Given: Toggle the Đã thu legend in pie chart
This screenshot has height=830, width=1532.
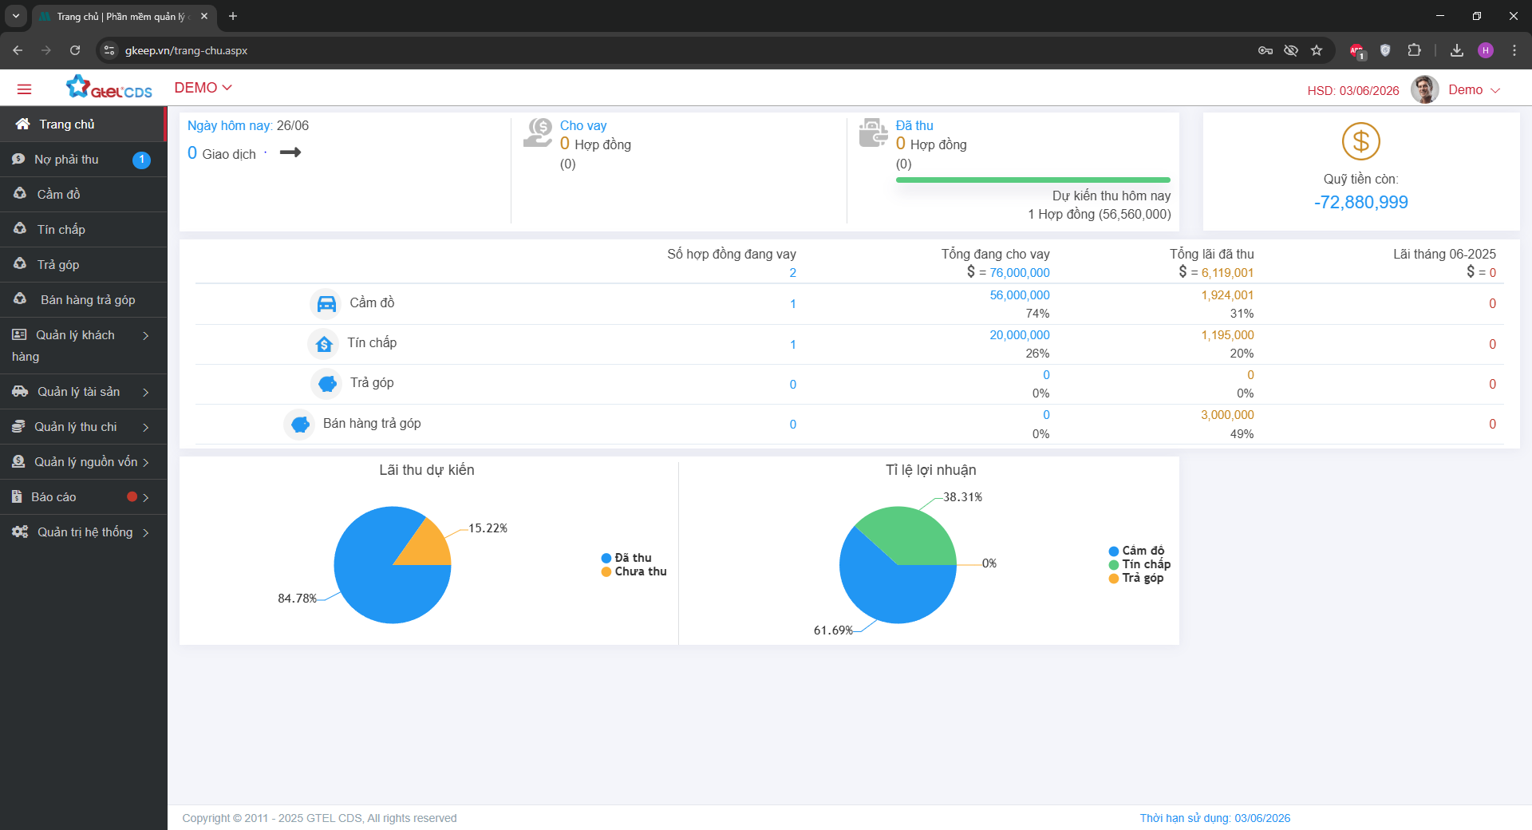Looking at the screenshot, I should (x=627, y=558).
